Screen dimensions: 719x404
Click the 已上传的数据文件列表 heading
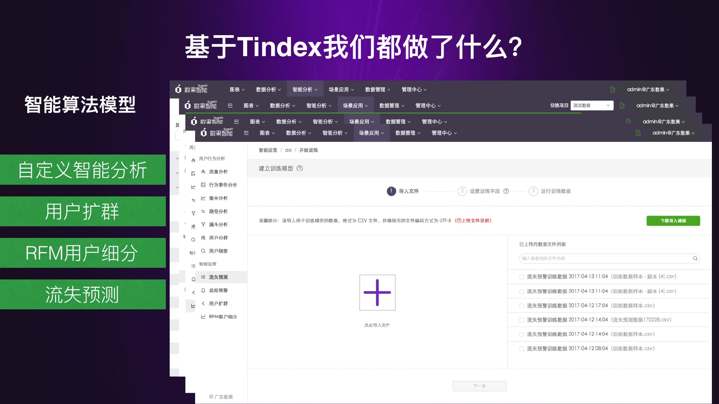pyautogui.click(x=542, y=244)
